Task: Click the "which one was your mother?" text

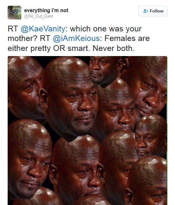Action: click(75, 34)
